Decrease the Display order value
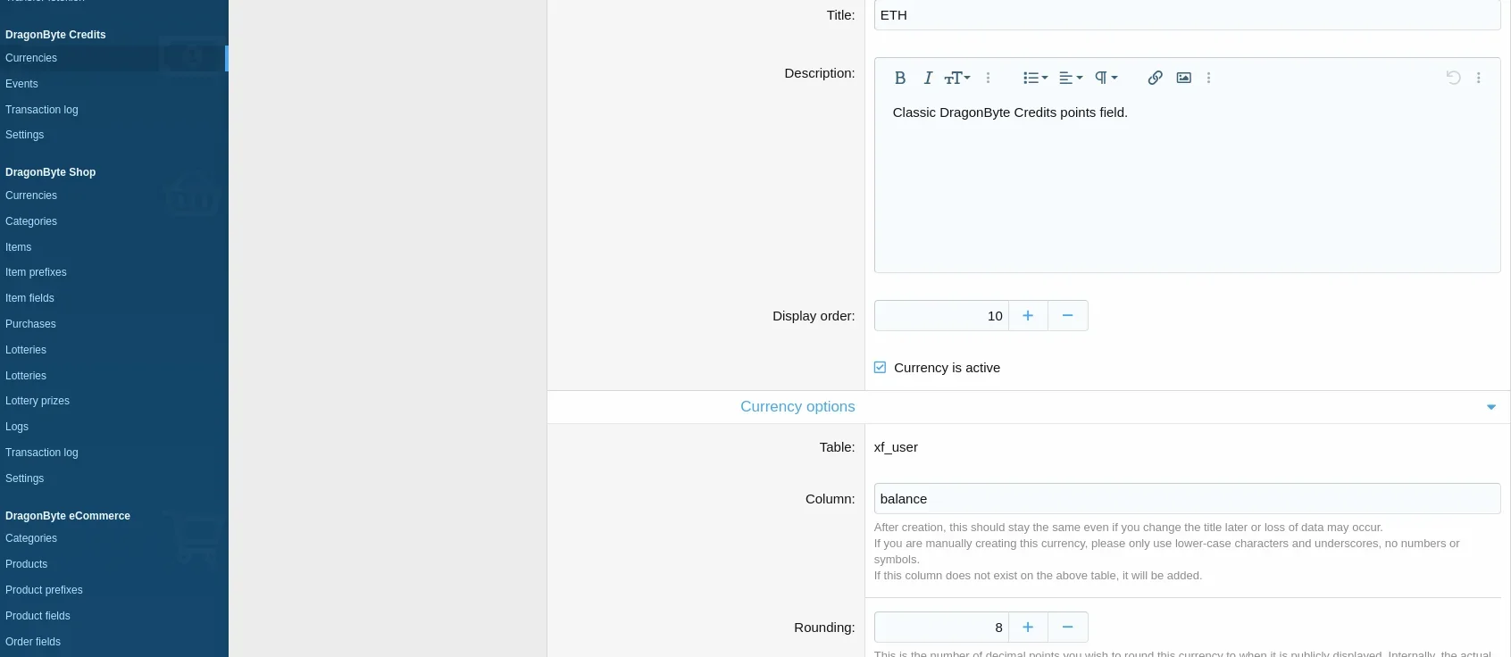Image resolution: width=1511 pixels, height=657 pixels. (1067, 316)
